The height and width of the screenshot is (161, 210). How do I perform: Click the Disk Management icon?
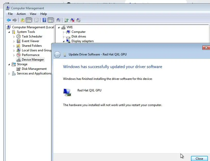[19, 69]
